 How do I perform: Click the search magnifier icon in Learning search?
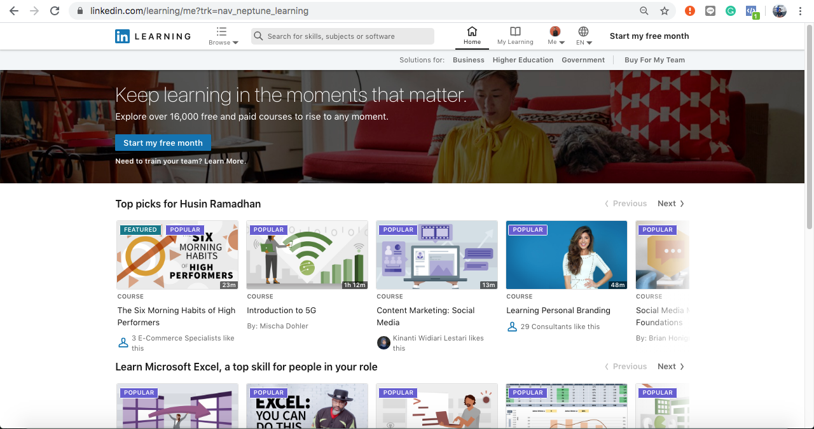point(258,36)
